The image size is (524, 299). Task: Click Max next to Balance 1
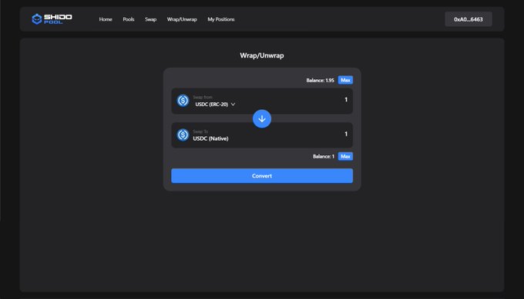pyautogui.click(x=345, y=156)
